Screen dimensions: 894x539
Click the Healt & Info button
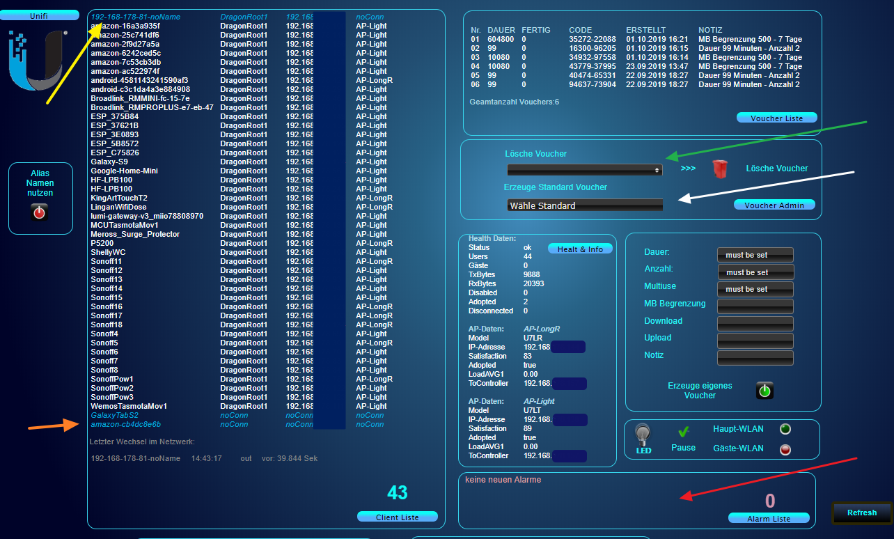click(581, 249)
